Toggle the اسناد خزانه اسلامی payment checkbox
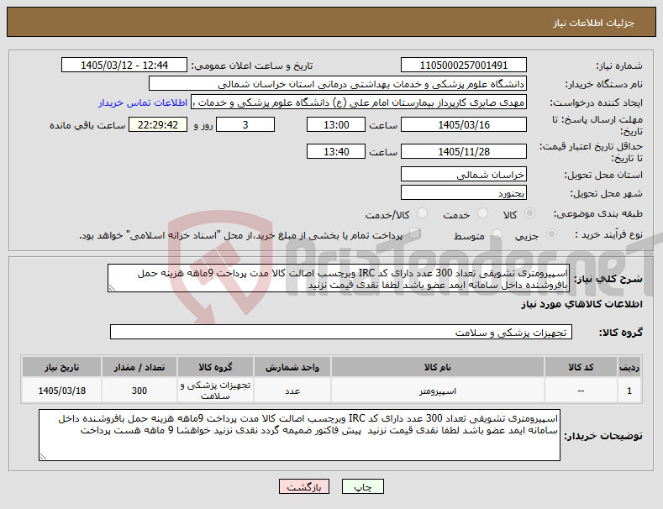Screen dimensions: 663x509 tap(414, 234)
